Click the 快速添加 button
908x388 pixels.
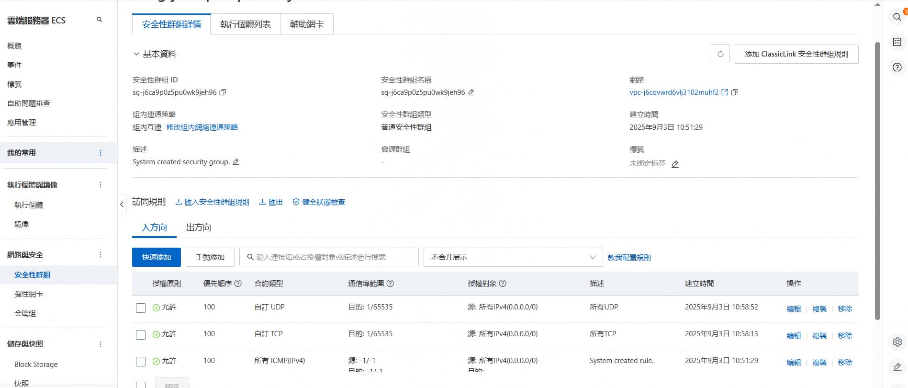pos(156,257)
